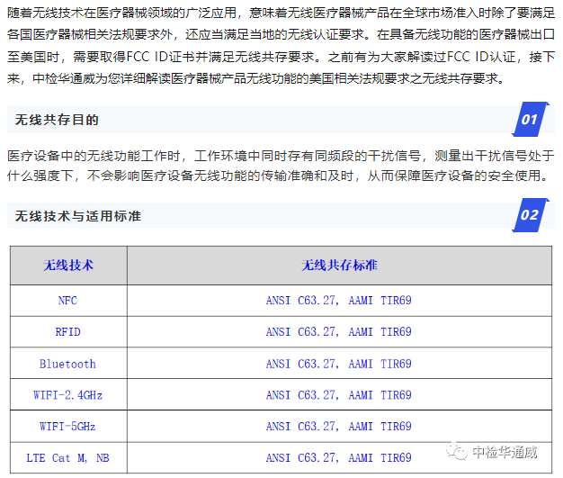Select the Bluetooth table cell
This screenshot has height=478, width=563.
(68, 364)
